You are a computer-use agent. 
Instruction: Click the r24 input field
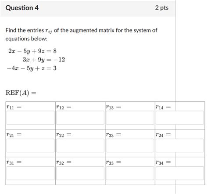[x=179, y=145]
